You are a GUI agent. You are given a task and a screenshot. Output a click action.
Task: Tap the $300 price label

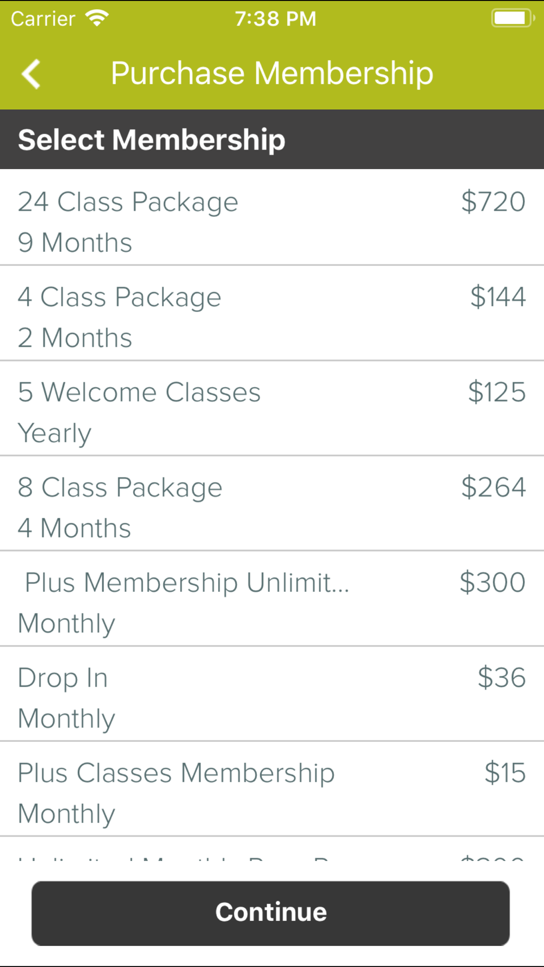pos(492,582)
